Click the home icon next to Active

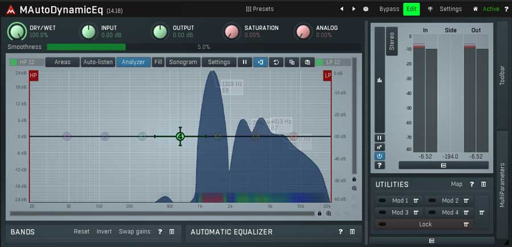(476, 9)
